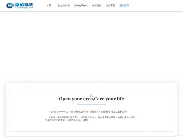The image size is (183, 137).
Task: Open the 招商專區 section
Action: click(110, 6)
